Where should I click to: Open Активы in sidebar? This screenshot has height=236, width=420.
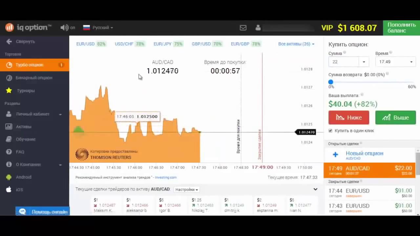coord(34,127)
